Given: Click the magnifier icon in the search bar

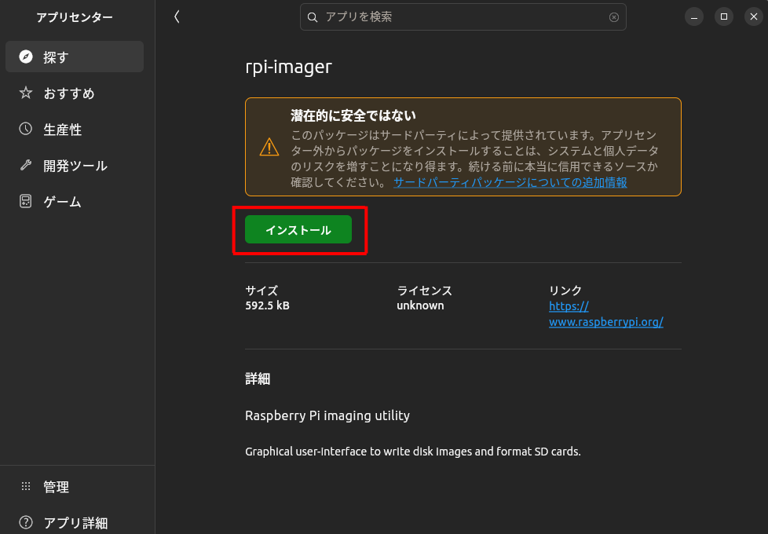Looking at the screenshot, I should [x=313, y=16].
